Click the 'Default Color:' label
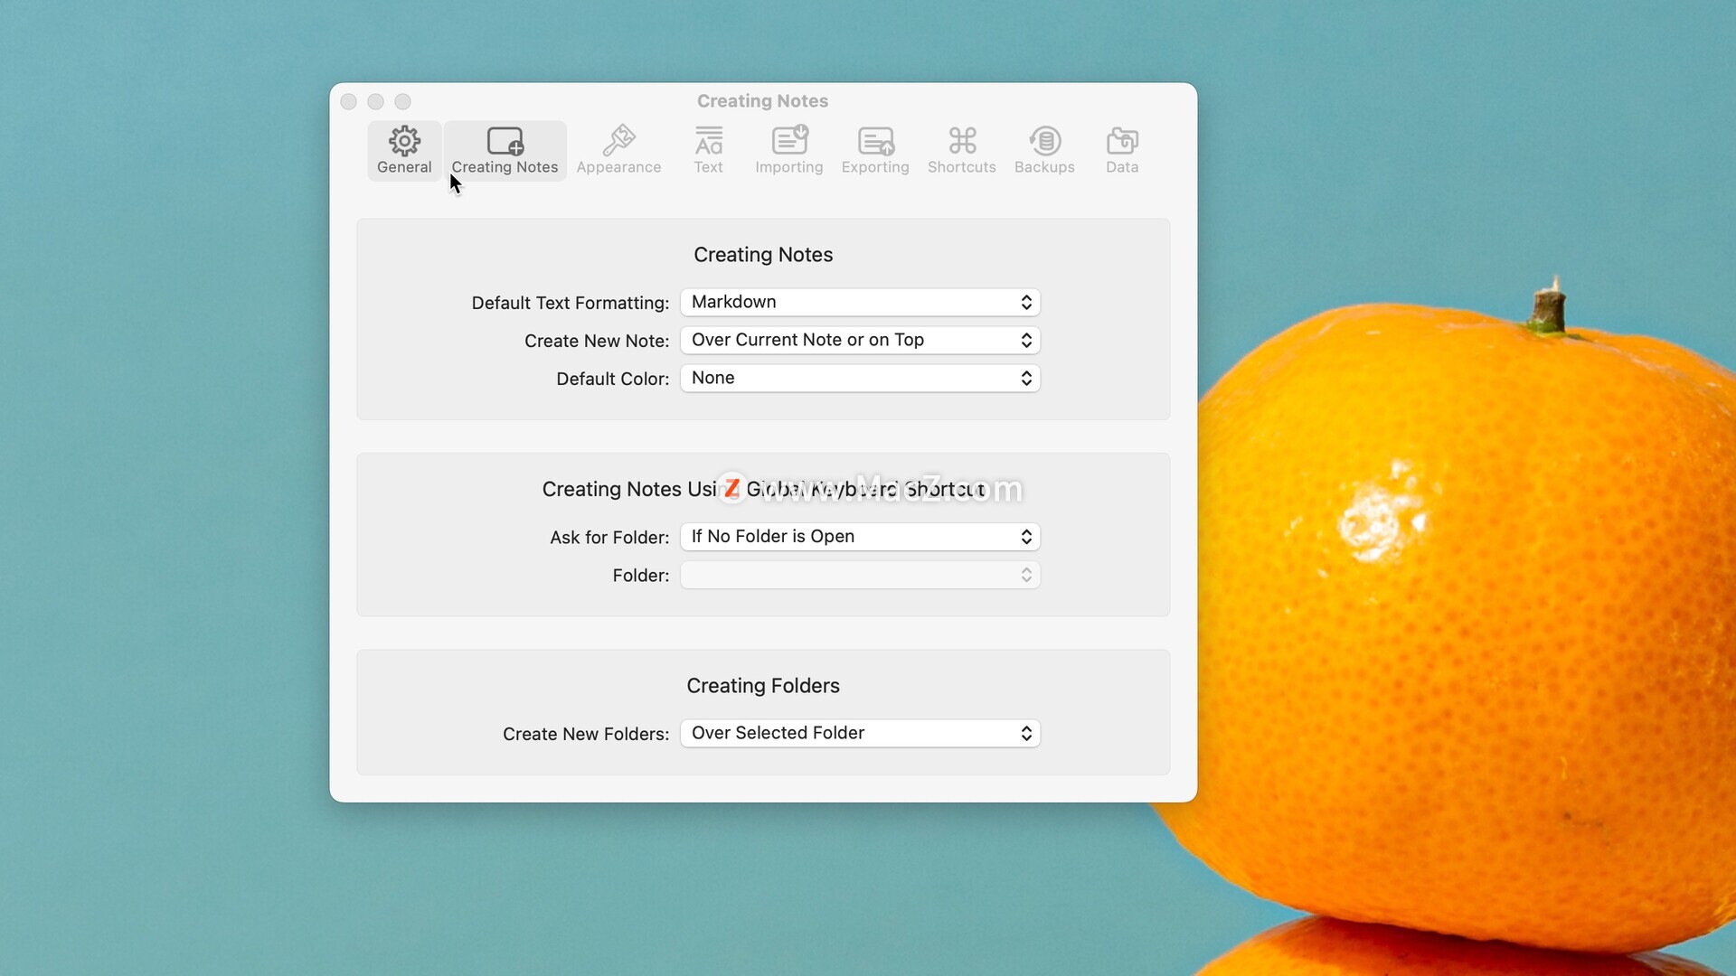1736x976 pixels. (x=613, y=379)
